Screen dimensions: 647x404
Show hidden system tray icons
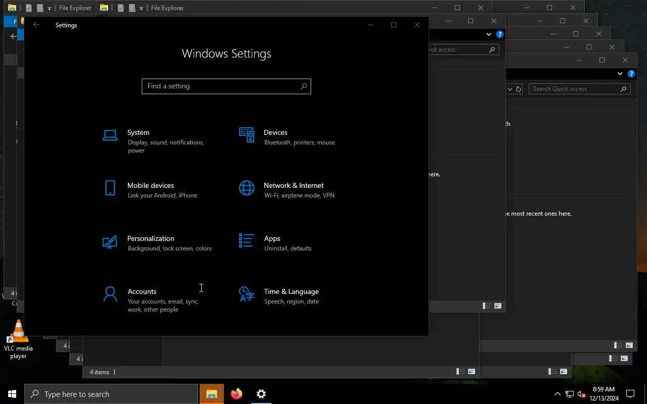pyautogui.click(x=558, y=394)
